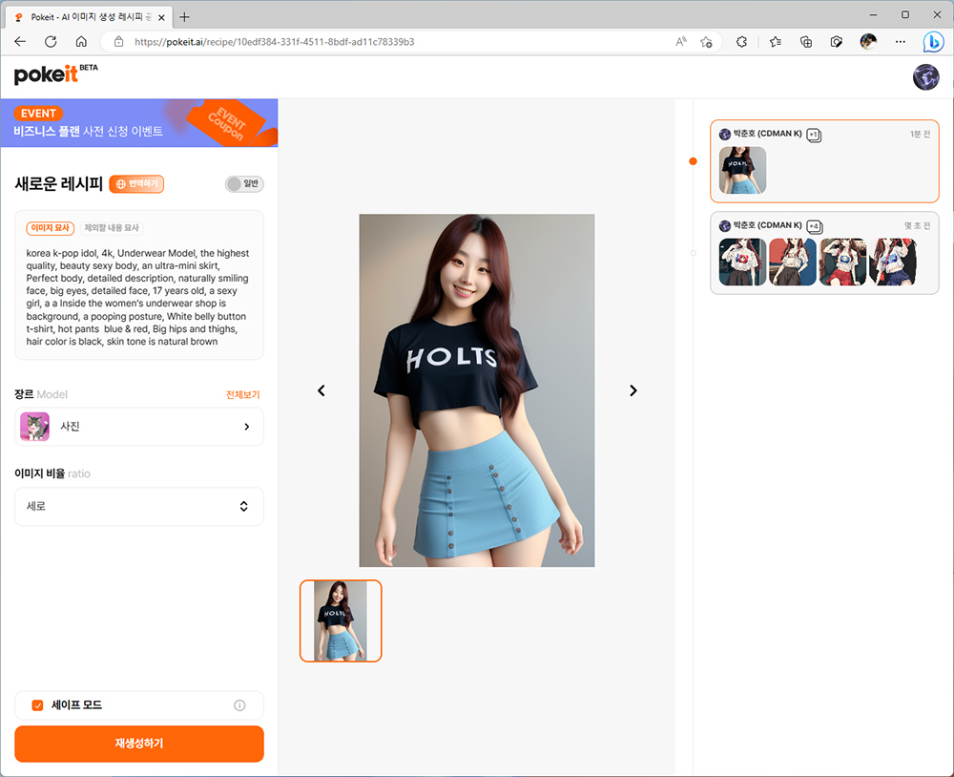Open the Browser essentials icon

pyautogui.click(x=837, y=41)
